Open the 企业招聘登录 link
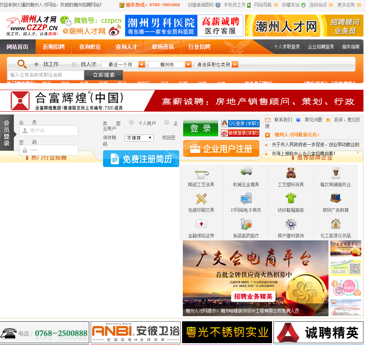This screenshot has width=366, height=345. click(x=321, y=47)
